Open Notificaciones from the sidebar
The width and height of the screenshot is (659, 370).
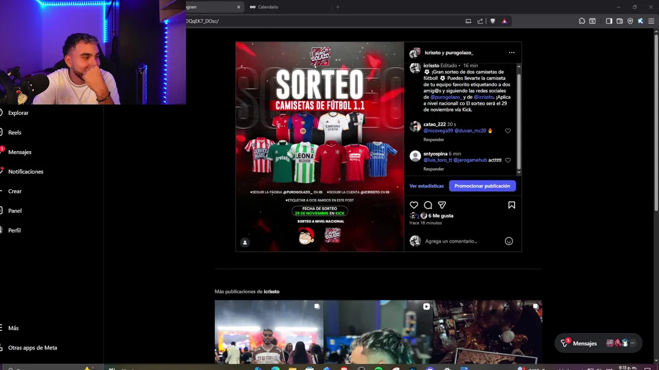[26, 172]
